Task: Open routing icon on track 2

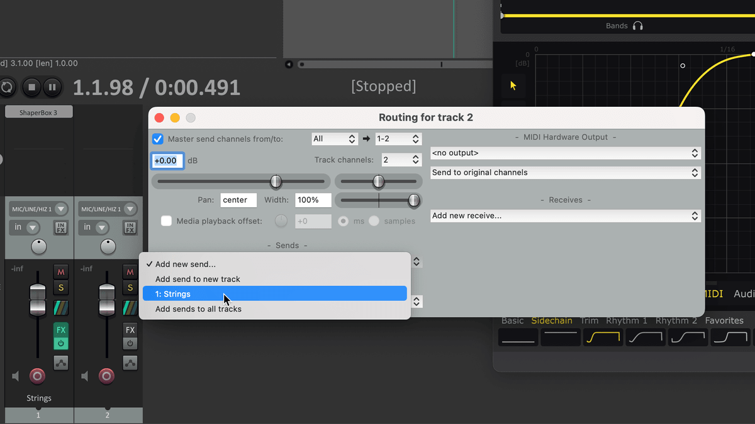Action: coord(130,362)
